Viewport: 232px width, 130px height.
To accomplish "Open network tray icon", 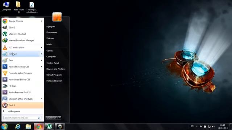I will click(x=209, y=127).
